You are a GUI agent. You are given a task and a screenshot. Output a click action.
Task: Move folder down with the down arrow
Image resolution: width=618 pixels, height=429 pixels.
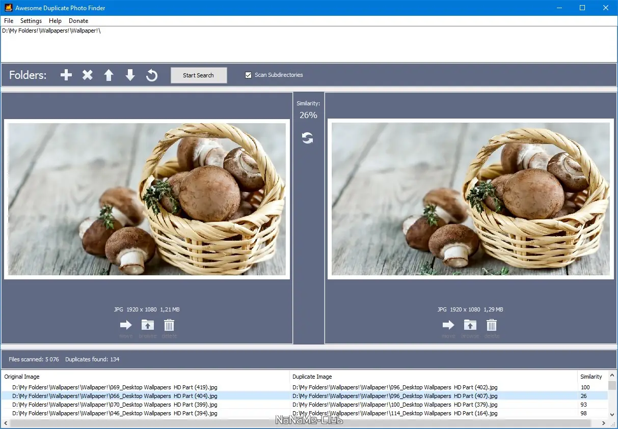pyautogui.click(x=130, y=75)
